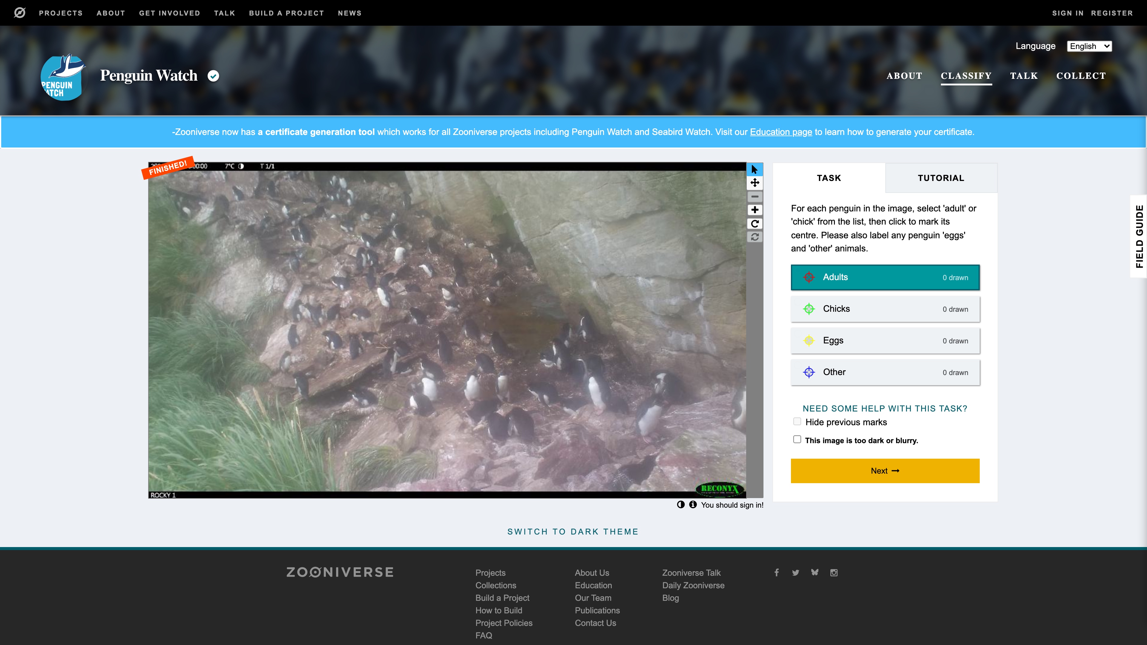This screenshot has width=1147, height=645.
Task: Click the Sign In link
Action: pyautogui.click(x=1068, y=13)
